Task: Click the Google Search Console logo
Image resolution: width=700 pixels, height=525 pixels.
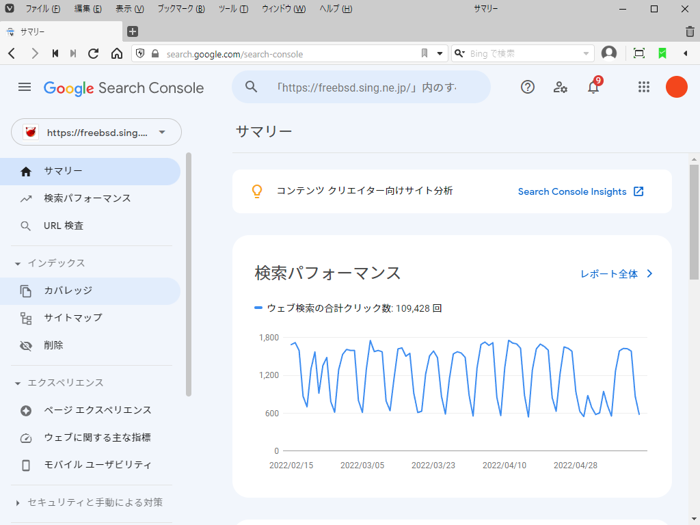Action: 124,88
